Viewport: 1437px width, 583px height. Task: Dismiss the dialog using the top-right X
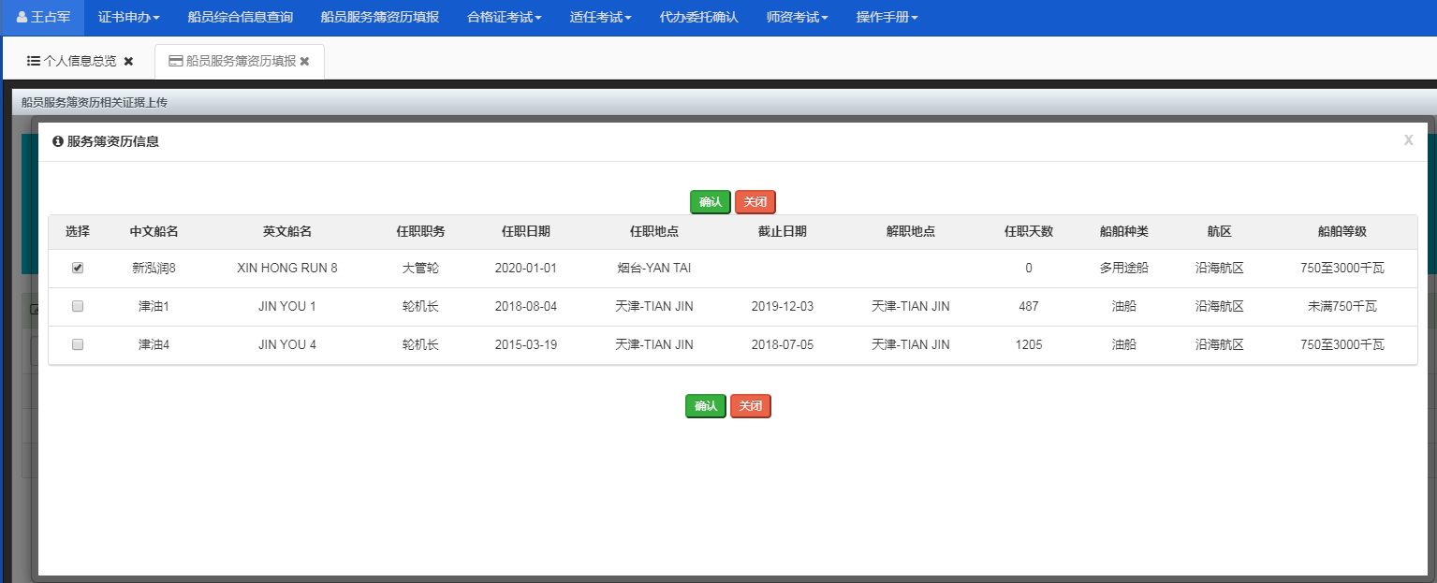[1408, 140]
